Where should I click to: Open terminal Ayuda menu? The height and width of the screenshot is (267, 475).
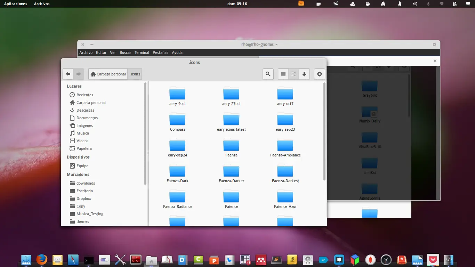177,52
